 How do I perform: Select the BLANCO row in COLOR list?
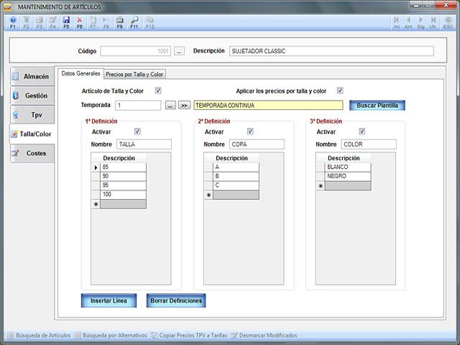tap(348, 167)
